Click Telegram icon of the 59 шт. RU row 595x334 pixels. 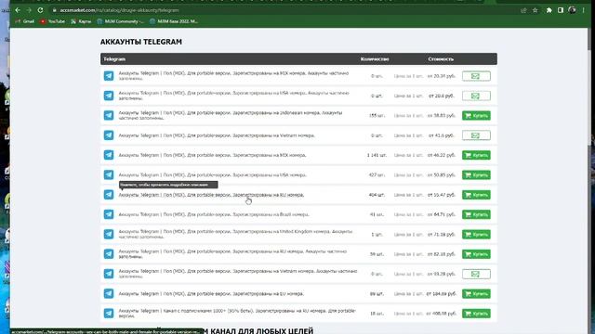pyautogui.click(x=109, y=254)
